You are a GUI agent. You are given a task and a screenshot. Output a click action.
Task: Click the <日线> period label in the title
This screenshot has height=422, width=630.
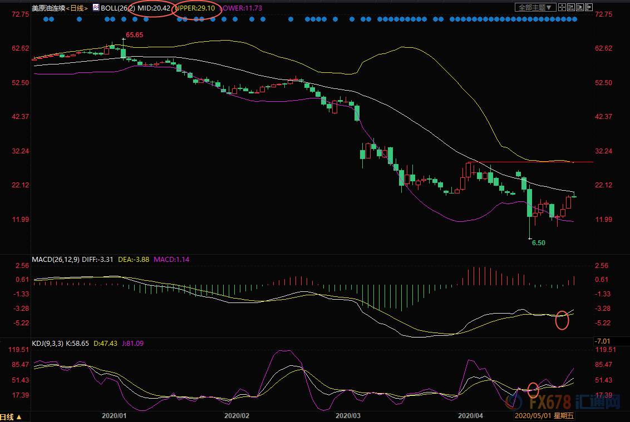[x=77, y=8]
